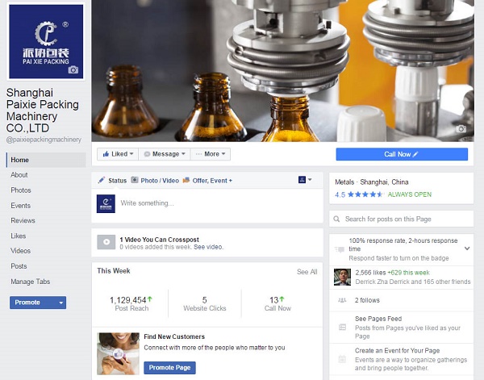Toggle the Liked button

point(117,153)
